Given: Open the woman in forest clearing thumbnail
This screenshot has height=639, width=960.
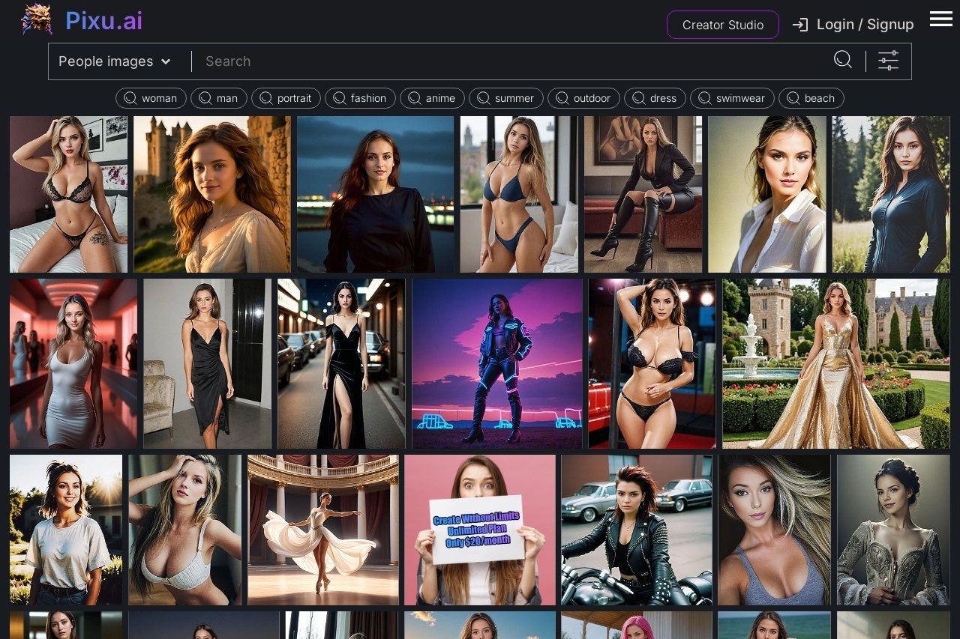Looking at the screenshot, I should pyautogui.click(x=891, y=194).
